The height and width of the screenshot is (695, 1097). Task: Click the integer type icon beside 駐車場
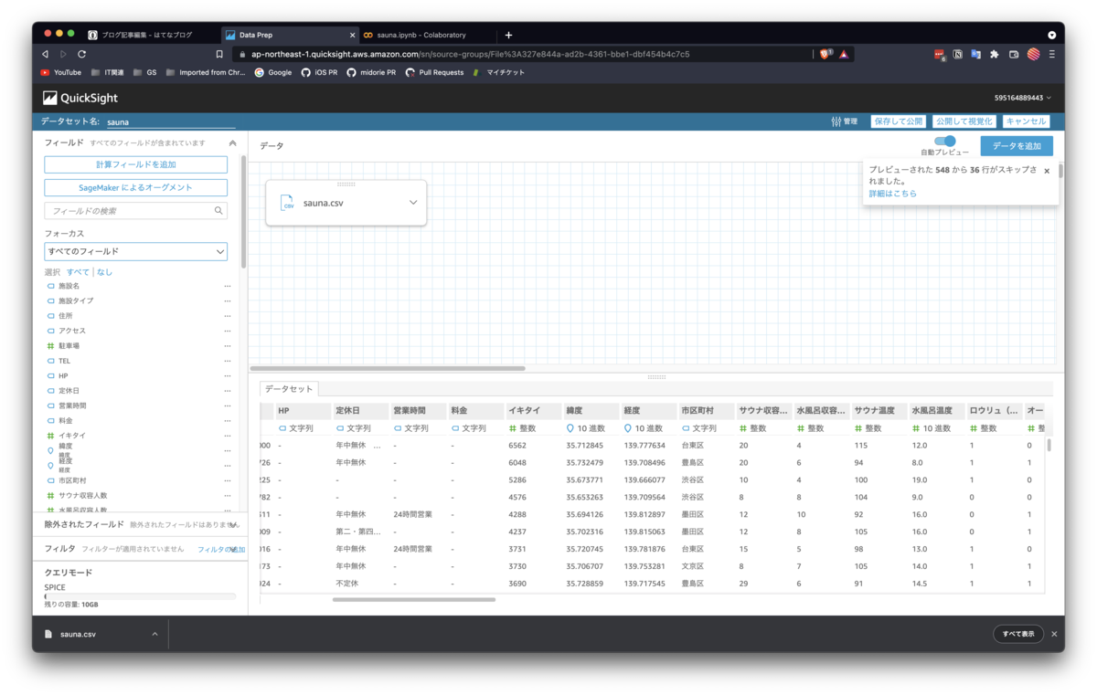click(50, 346)
